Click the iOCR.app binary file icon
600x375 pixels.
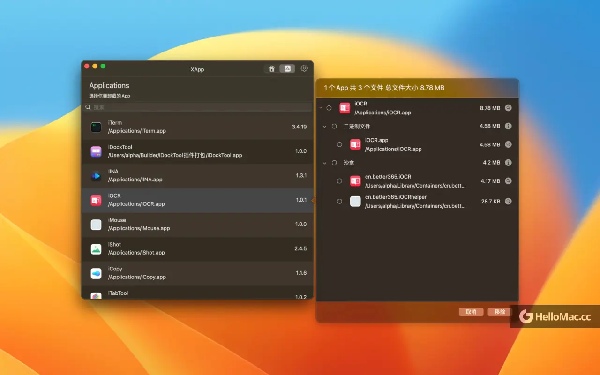[x=355, y=144]
